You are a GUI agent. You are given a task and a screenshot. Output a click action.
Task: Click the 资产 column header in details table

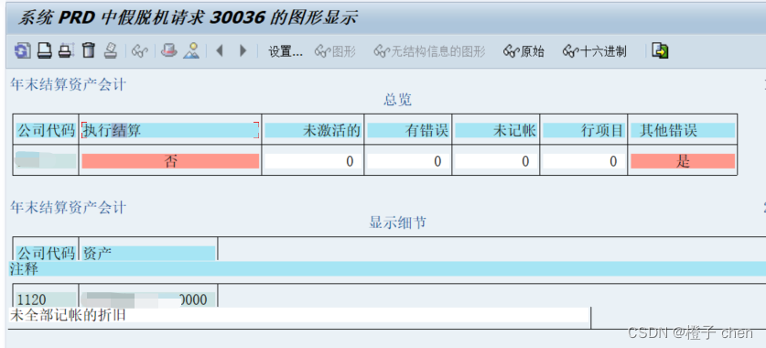pos(148,253)
